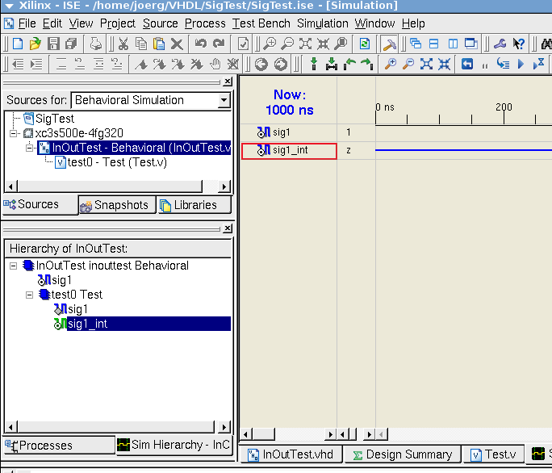
Task: Open the Test Bench menu
Action: [x=261, y=23]
